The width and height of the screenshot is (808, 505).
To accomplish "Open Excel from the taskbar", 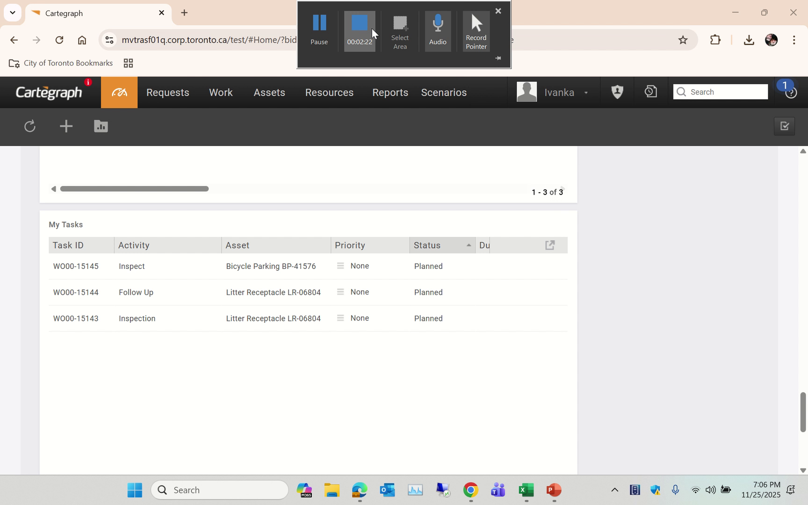I will pyautogui.click(x=526, y=490).
